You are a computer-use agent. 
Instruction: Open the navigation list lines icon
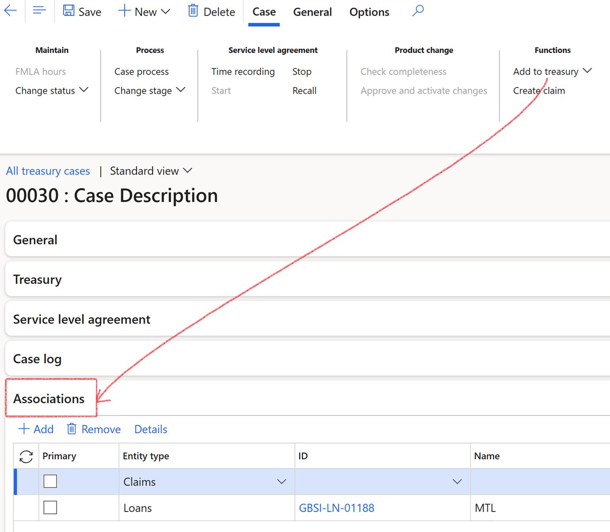pos(39,11)
